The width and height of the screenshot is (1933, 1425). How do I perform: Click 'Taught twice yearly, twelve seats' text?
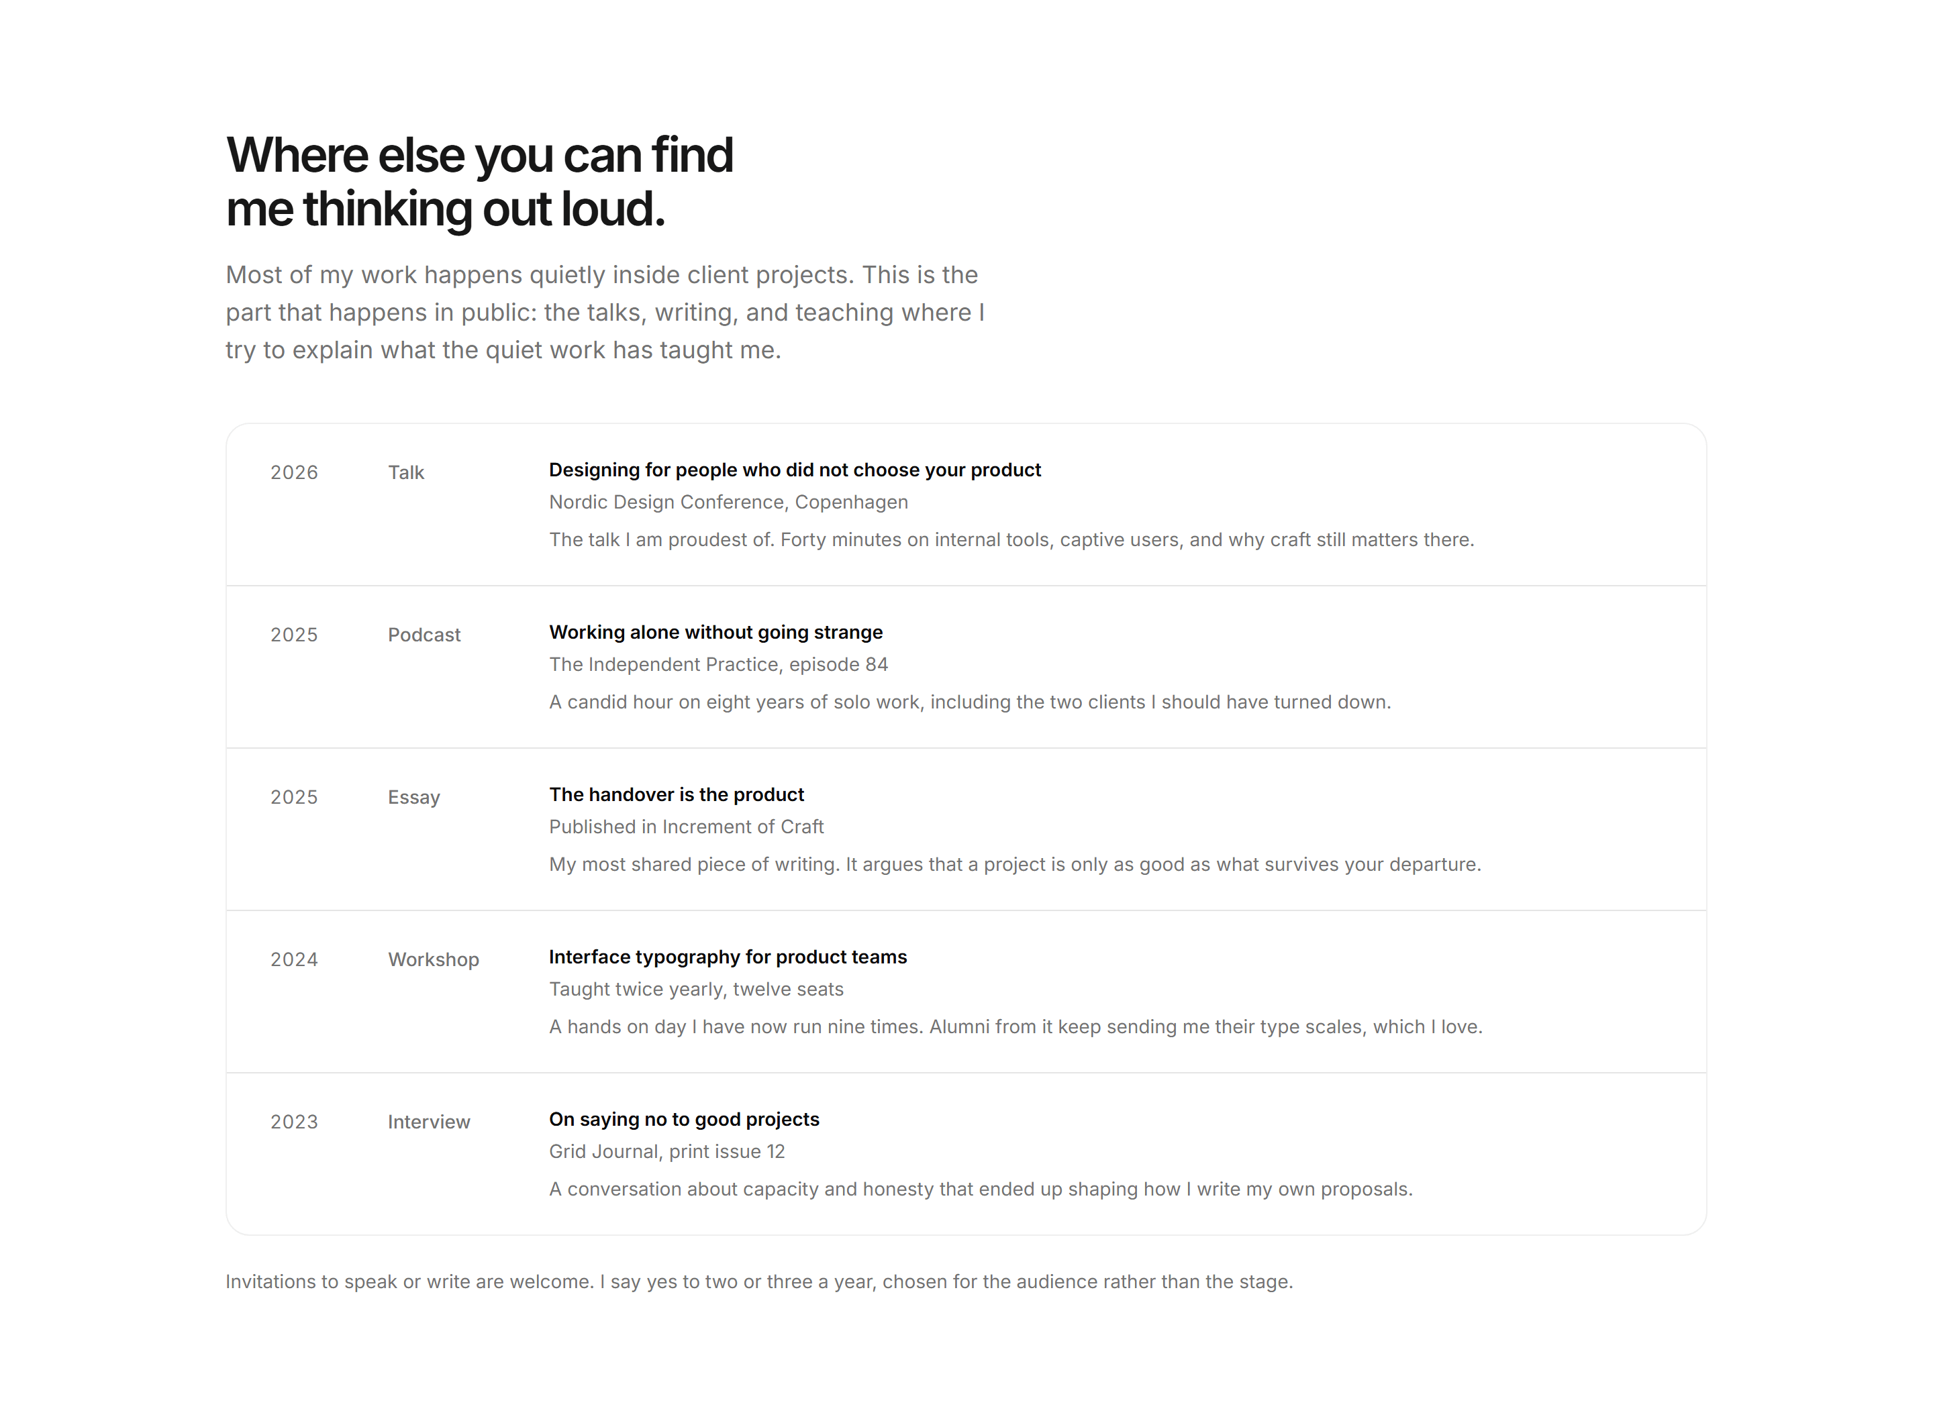pyautogui.click(x=695, y=990)
